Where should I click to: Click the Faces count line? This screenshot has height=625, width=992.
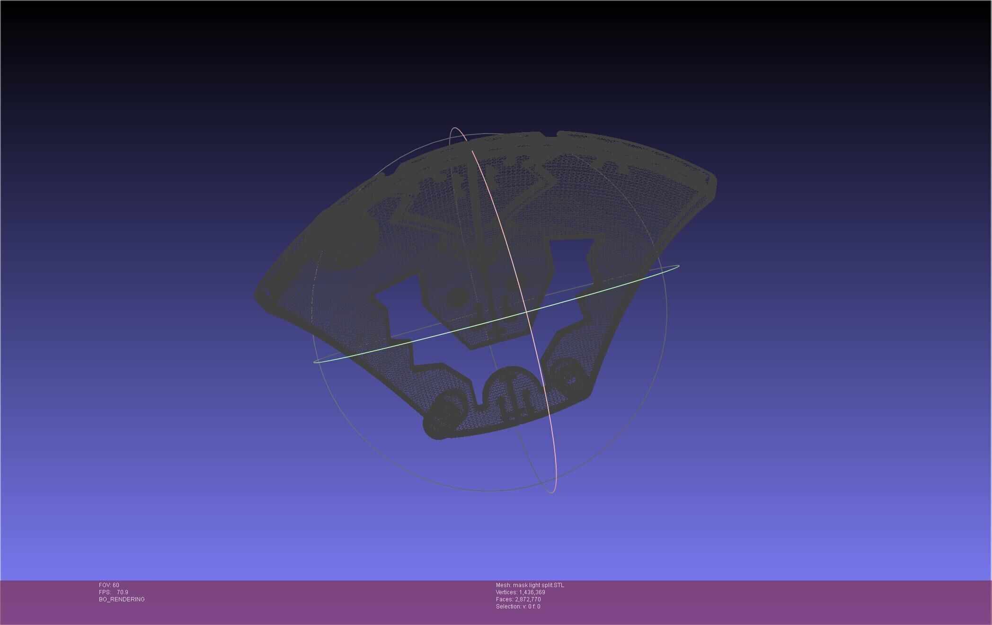point(518,599)
